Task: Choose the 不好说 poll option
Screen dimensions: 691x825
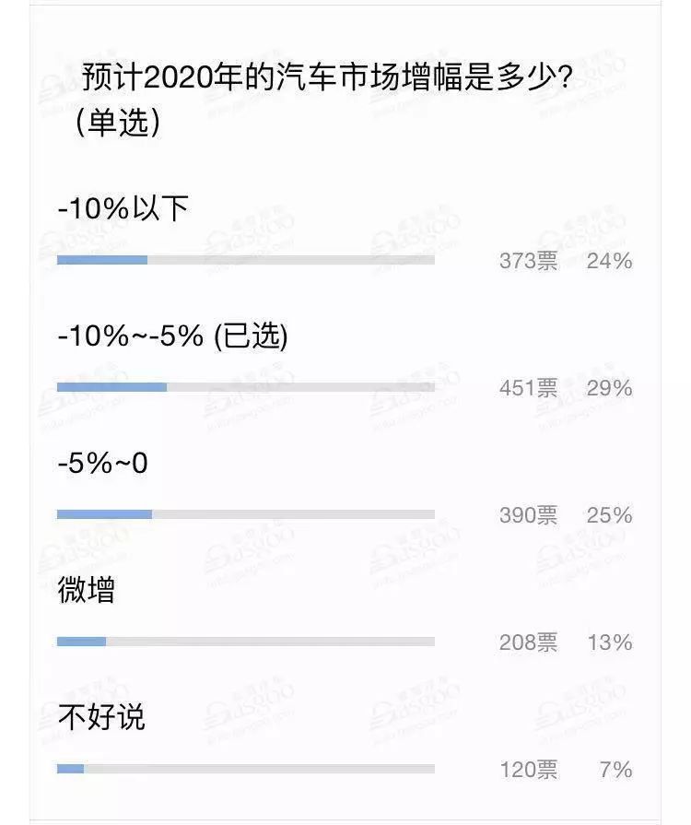Action: point(101,717)
